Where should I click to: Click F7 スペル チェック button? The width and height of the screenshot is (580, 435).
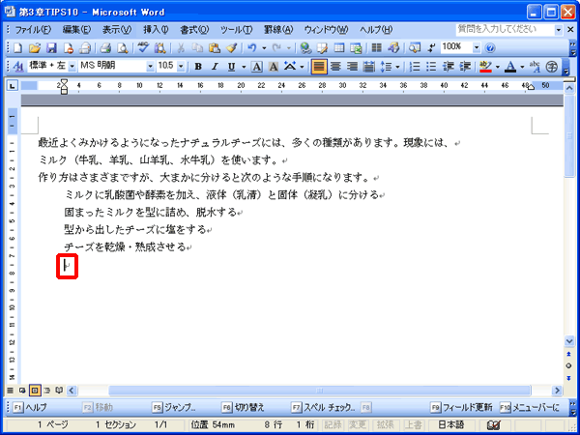tap(323, 408)
